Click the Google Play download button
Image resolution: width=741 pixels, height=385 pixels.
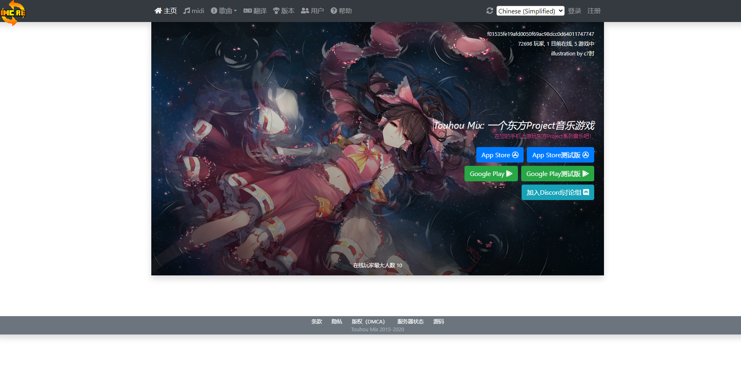tap(491, 174)
